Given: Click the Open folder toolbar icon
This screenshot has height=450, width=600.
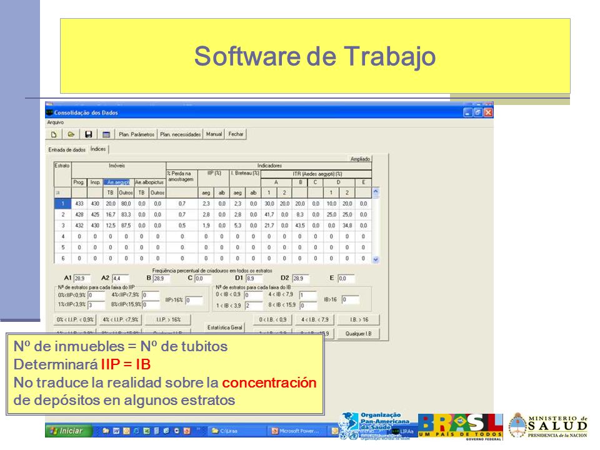Looking at the screenshot, I should tap(71, 134).
